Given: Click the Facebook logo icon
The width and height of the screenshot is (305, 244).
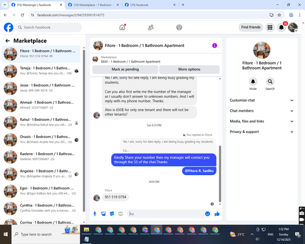Looking at the screenshot, I should pyautogui.click(x=9, y=27).
